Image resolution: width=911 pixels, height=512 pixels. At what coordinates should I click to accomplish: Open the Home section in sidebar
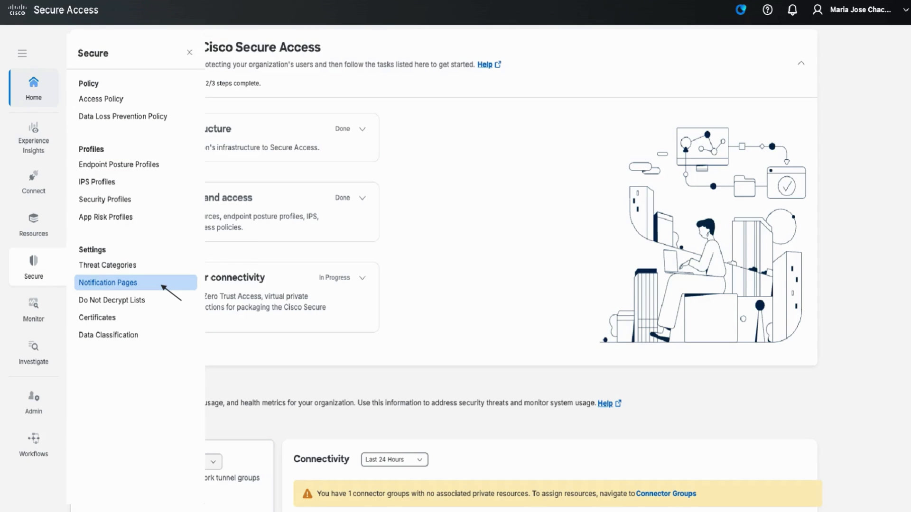click(34, 88)
